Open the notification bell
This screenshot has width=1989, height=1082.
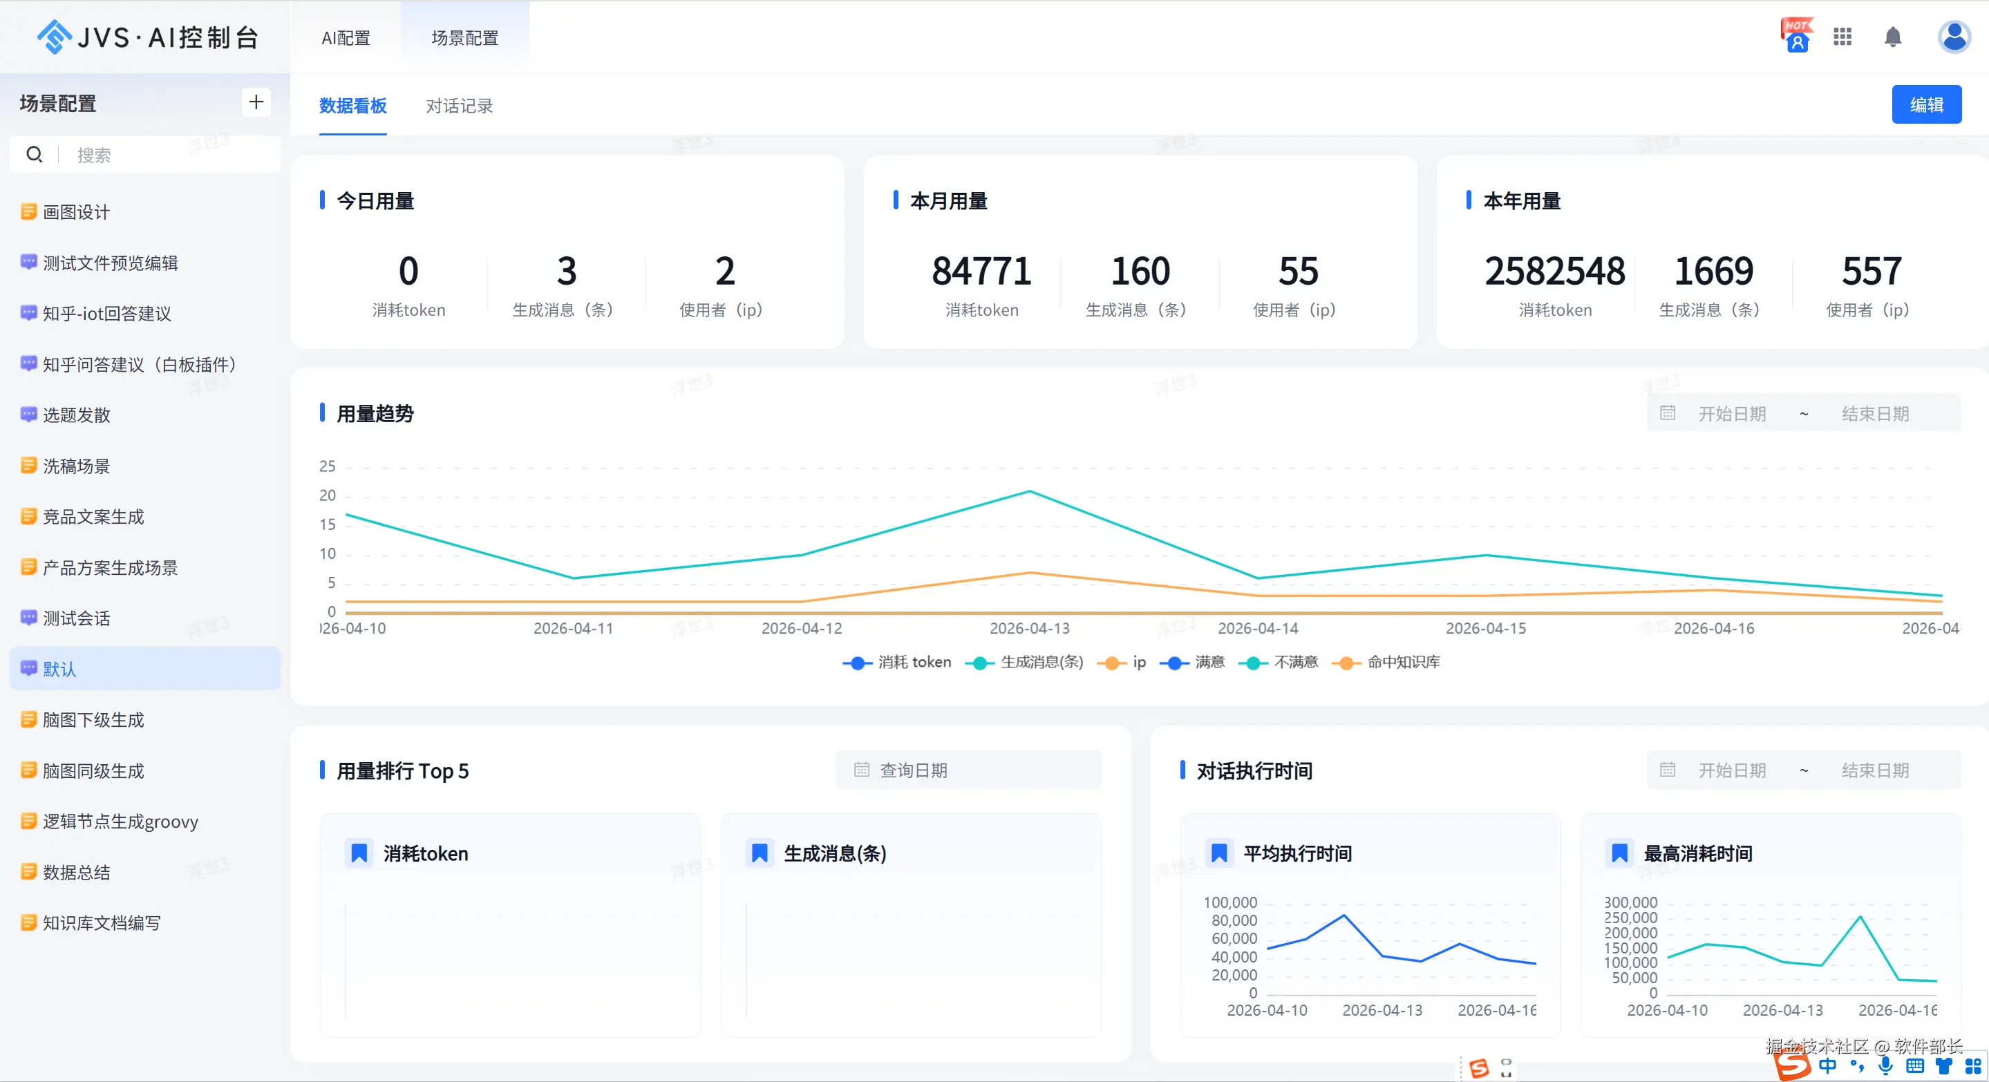(1892, 37)
